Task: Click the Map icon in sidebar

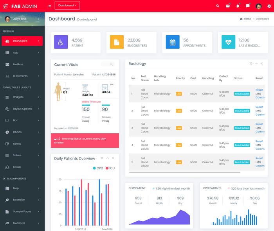Action: pos(7,188)
